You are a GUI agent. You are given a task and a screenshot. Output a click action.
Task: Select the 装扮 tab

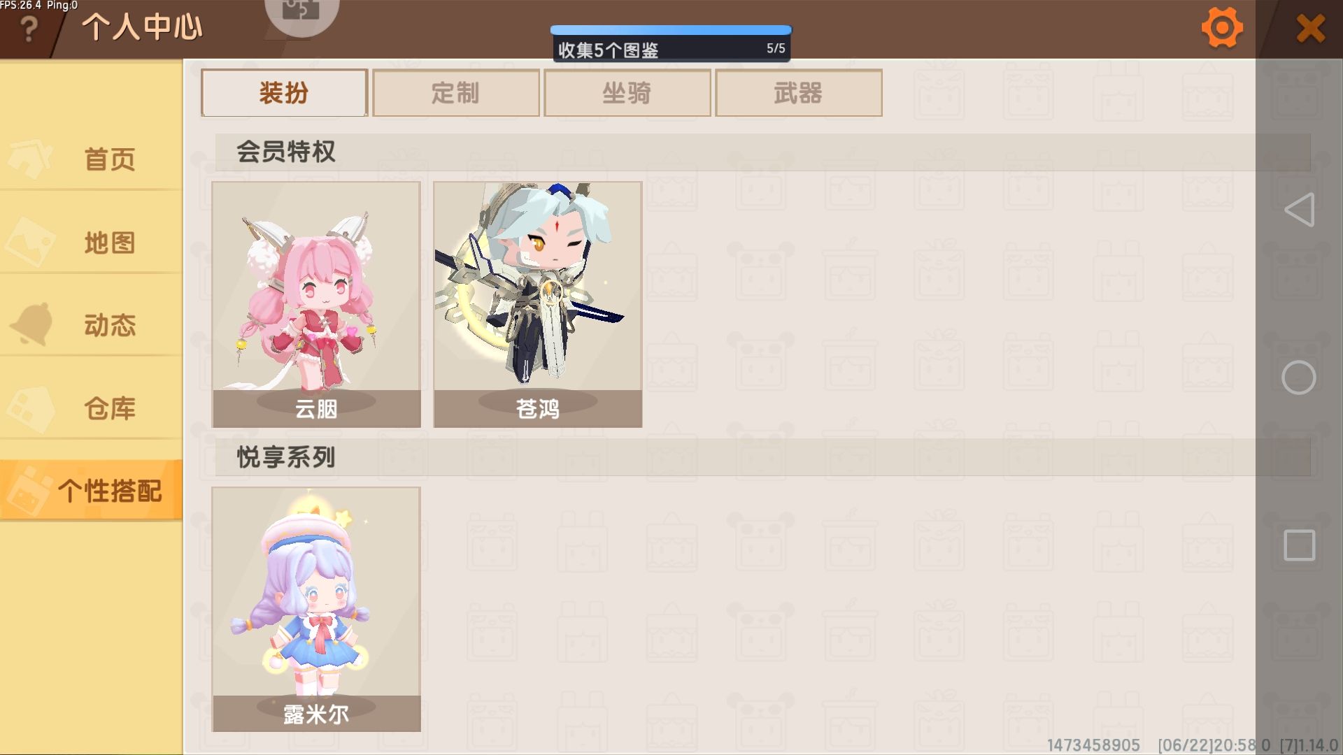point(284,93)
